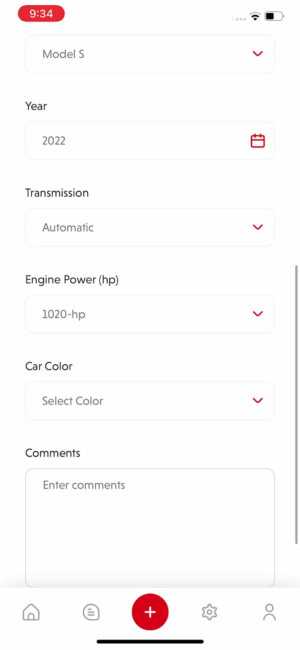This screenshot has height=650, width=300.
Task: Open the Home tab icon
Action: [x=31, y=612]
